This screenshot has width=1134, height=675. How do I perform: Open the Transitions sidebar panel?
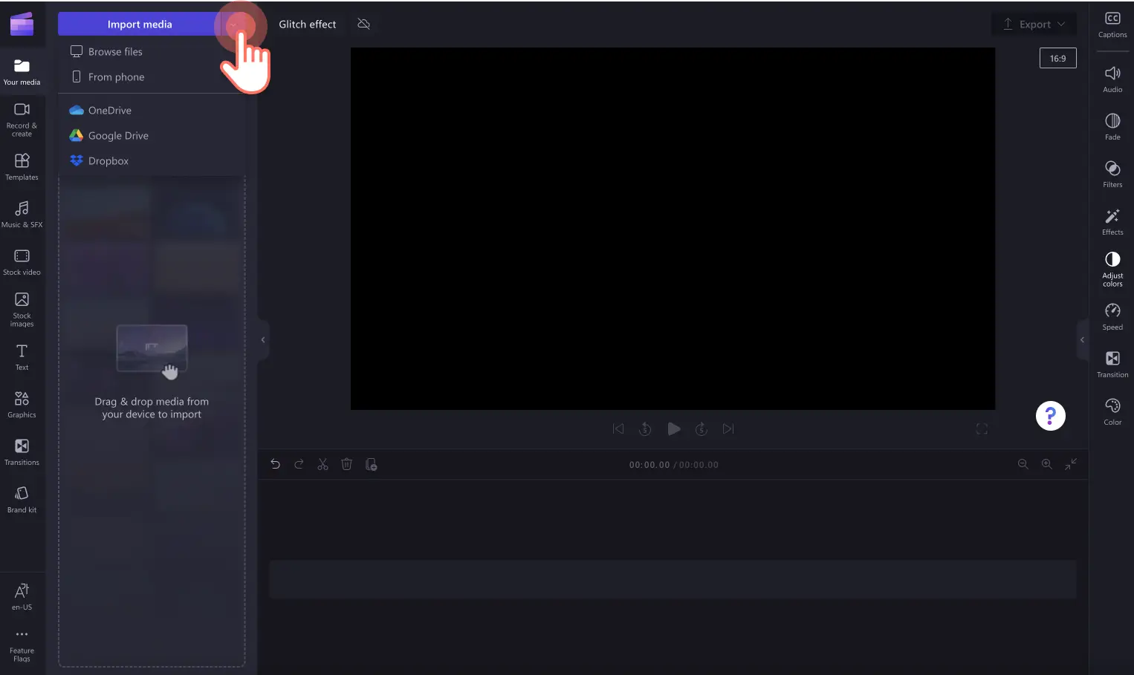pos(22,452)
